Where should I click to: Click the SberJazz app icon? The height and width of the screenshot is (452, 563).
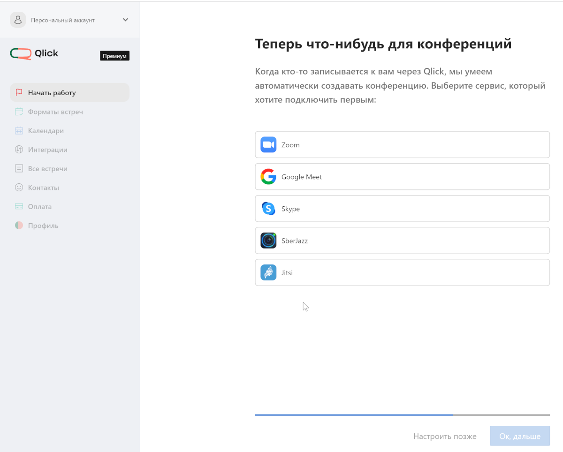[x=268, y=241]
